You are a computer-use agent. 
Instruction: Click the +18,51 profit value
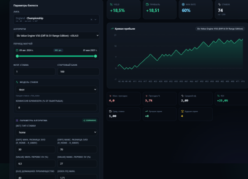click(x=153, y=10)
